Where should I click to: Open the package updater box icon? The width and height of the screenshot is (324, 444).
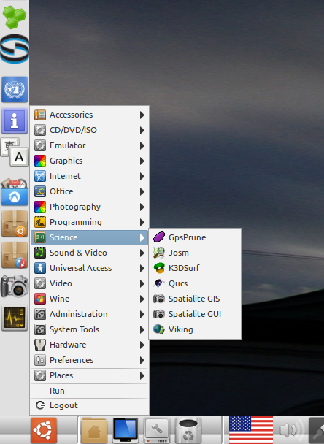click(15, 255)
